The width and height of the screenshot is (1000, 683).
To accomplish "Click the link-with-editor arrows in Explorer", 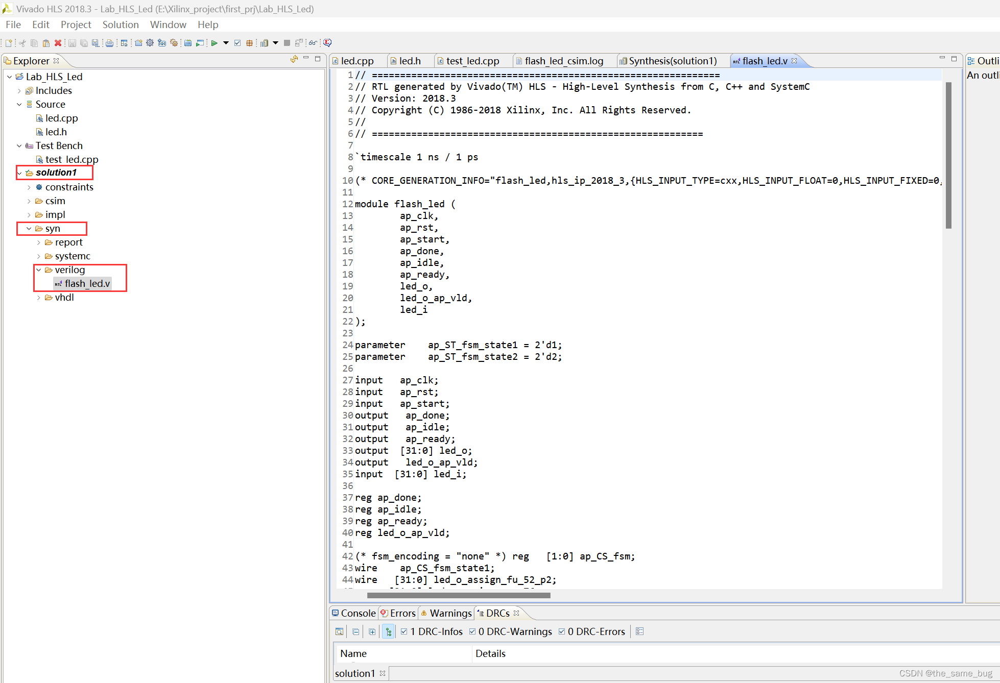I will click(294, 59).
